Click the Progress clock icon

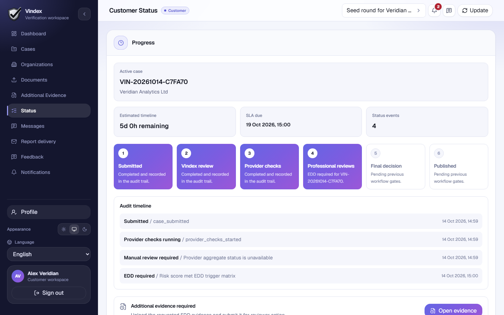click(121, 43)
